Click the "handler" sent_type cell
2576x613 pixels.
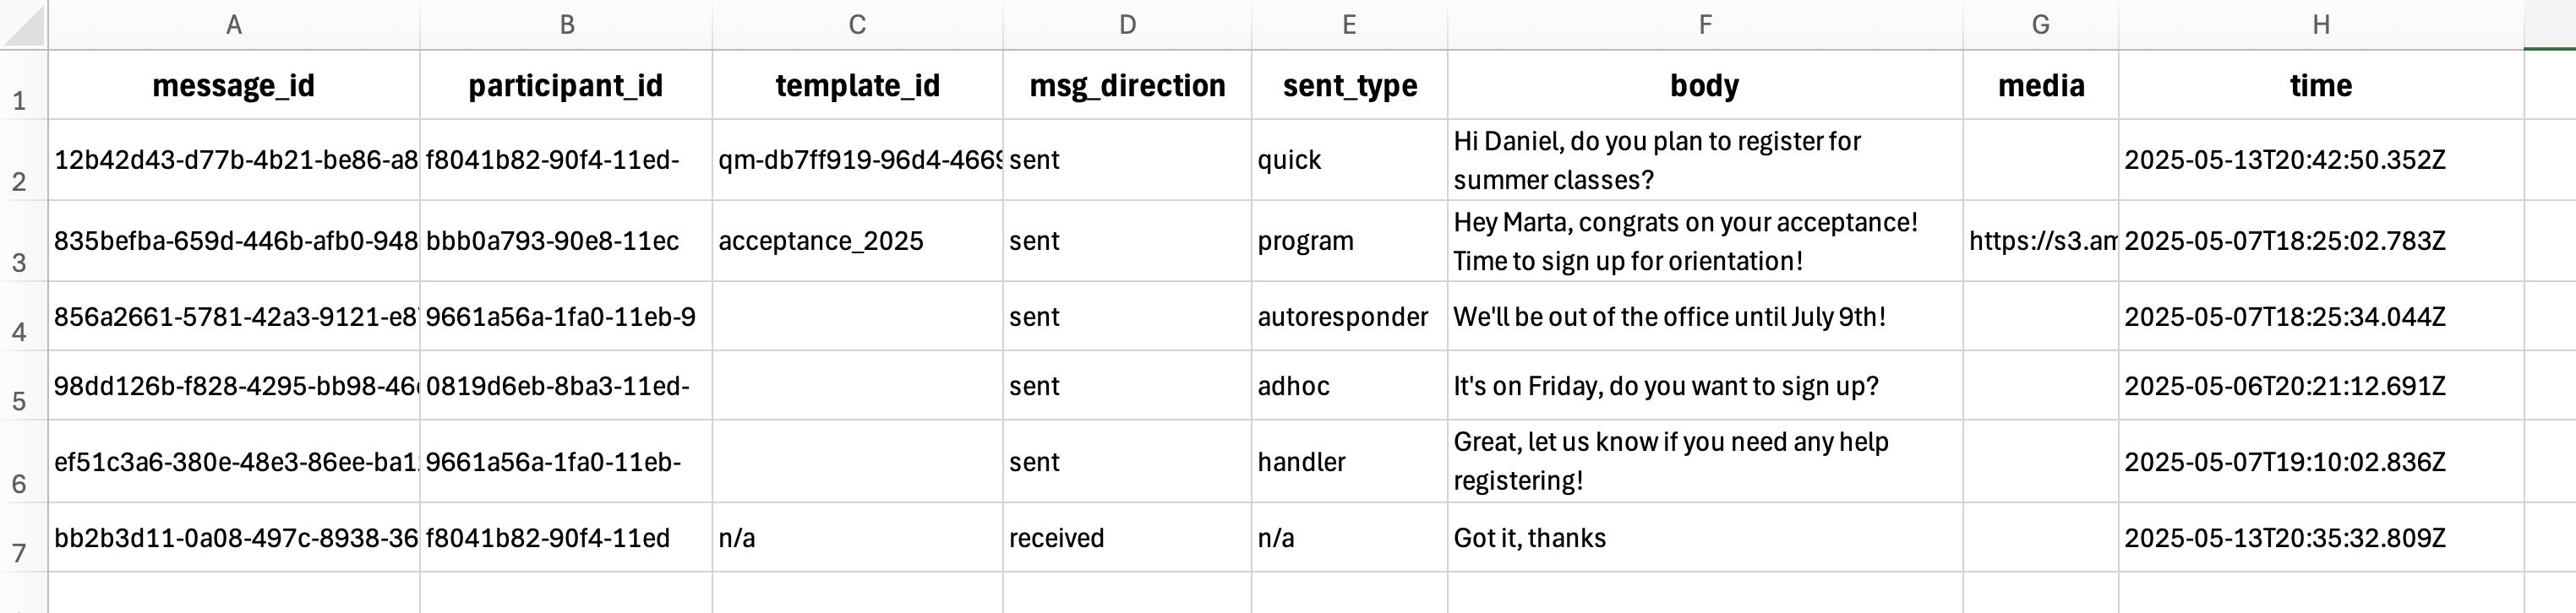(1348, 462)
